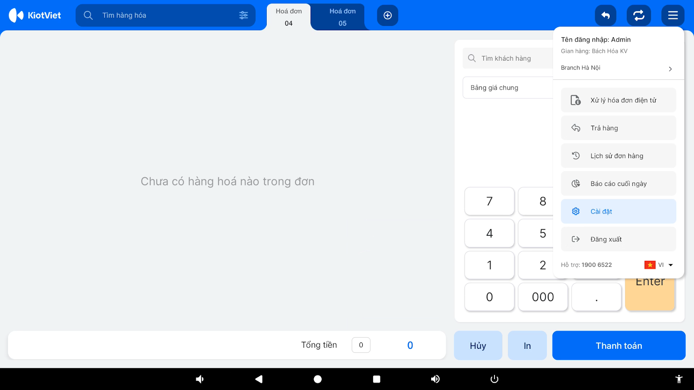This screenshot has height=390, width=694.
Task: Click the Tên đăng nhập: Admin text
Action: click(x=596, y=39)
